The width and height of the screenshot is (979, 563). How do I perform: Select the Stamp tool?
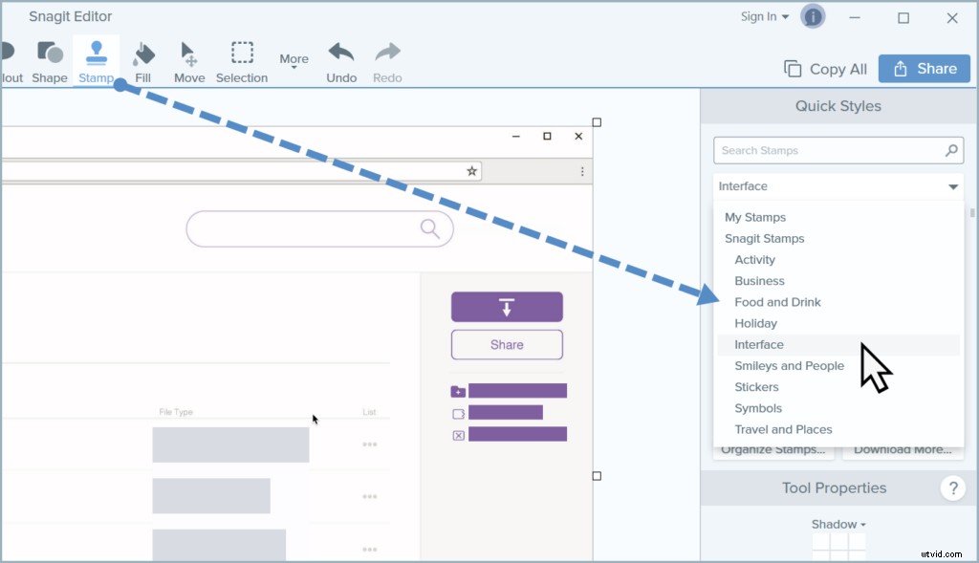tap(96, 59)
